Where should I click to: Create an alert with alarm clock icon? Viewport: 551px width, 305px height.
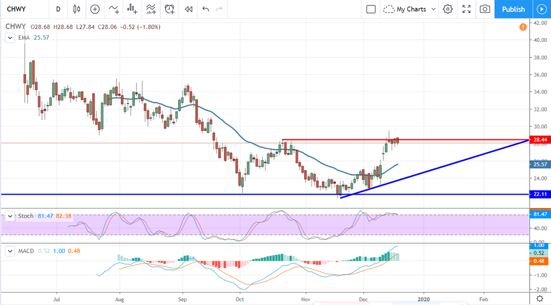click(169, 9)
